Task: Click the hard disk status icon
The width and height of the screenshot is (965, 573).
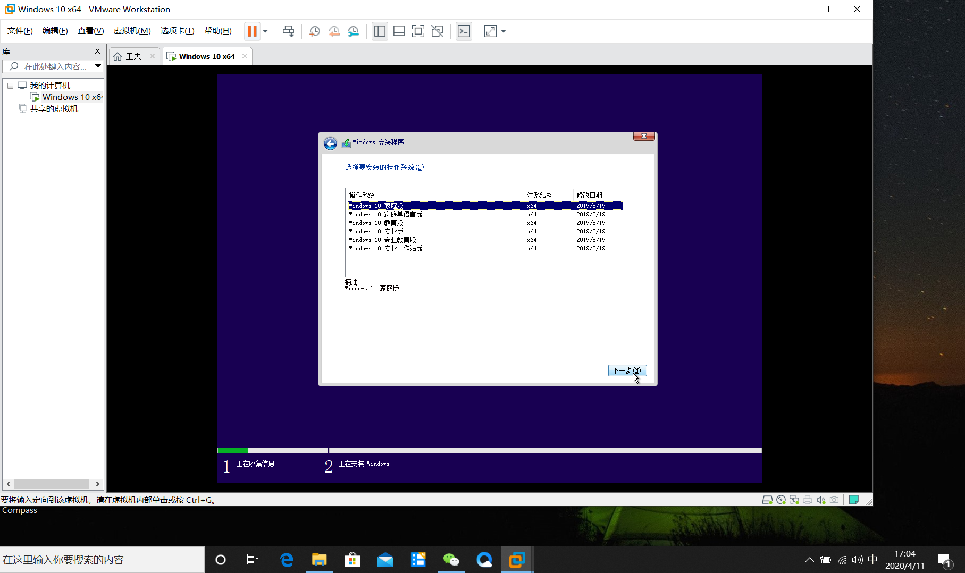Action: point(767,500)
